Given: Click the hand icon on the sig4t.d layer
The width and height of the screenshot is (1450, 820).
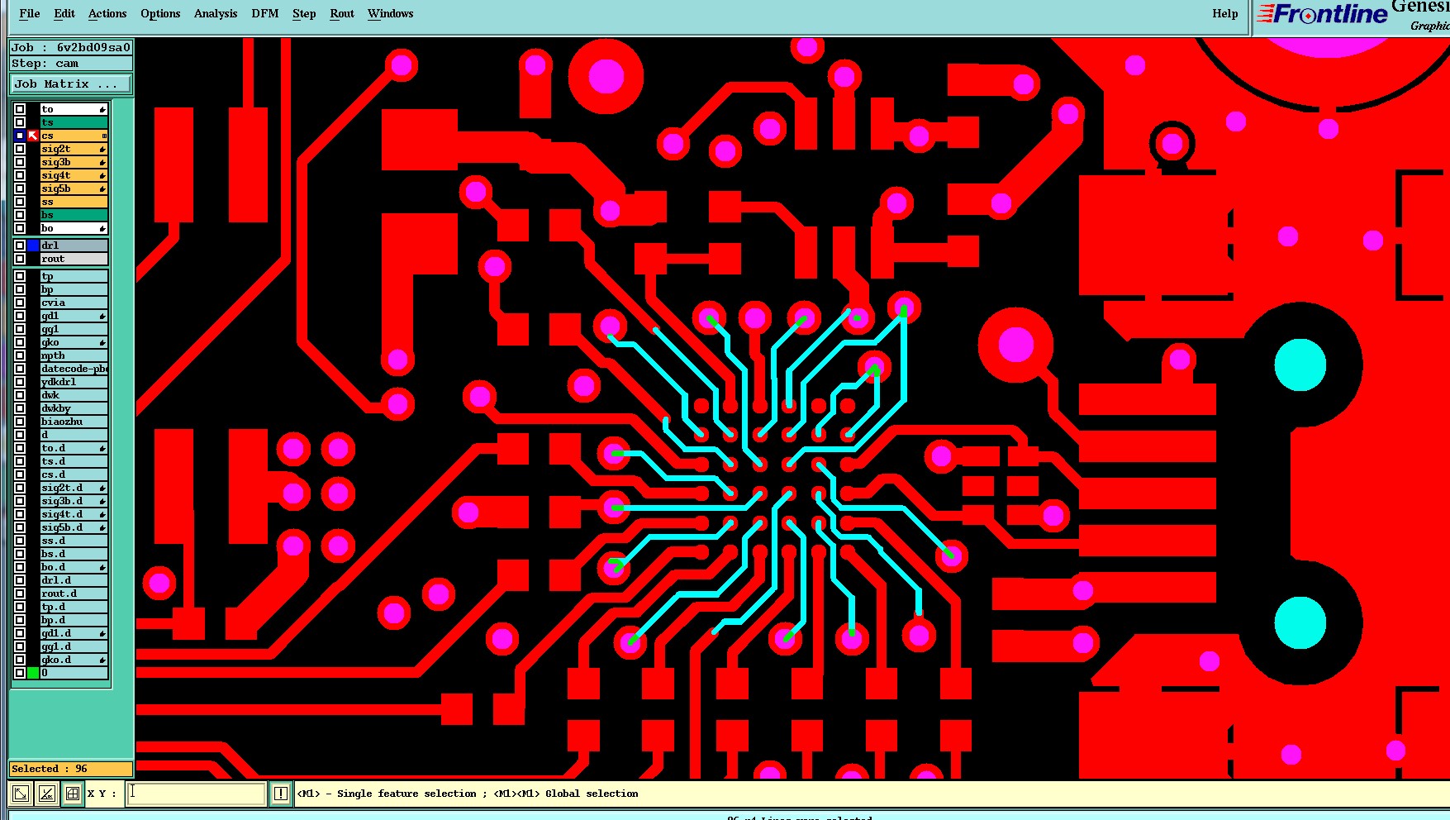Looking at the screenshot, I should pos(102,514).
